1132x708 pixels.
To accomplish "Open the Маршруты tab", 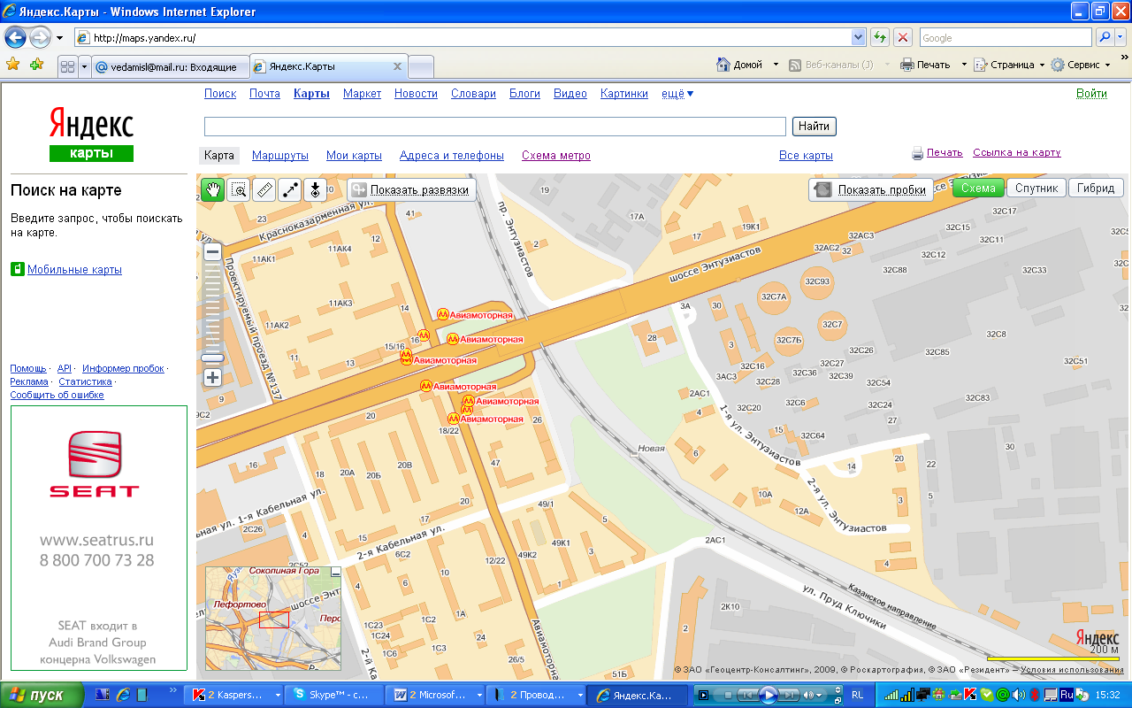I will 280,156.
